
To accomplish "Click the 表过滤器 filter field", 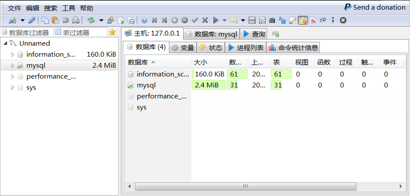I will point(81,33).
